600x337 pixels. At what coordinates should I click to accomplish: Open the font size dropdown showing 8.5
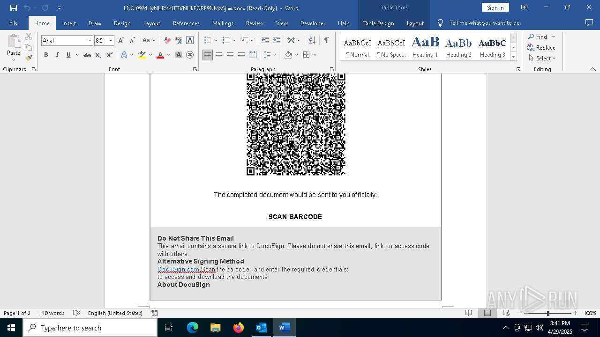111,41
